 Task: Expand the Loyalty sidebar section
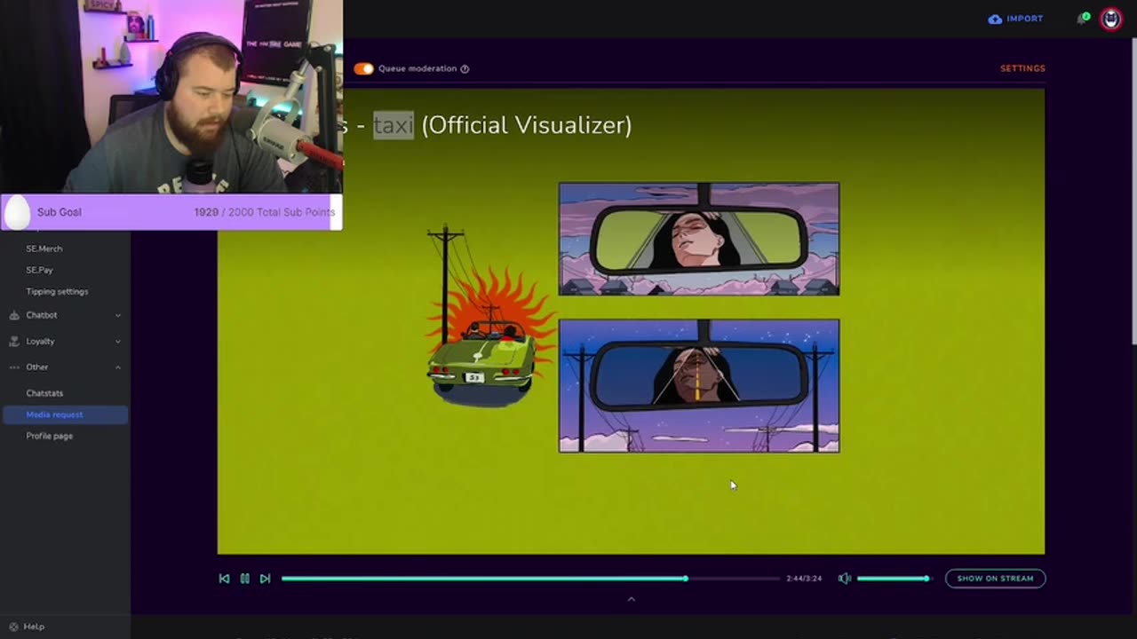tap(65, 341)
